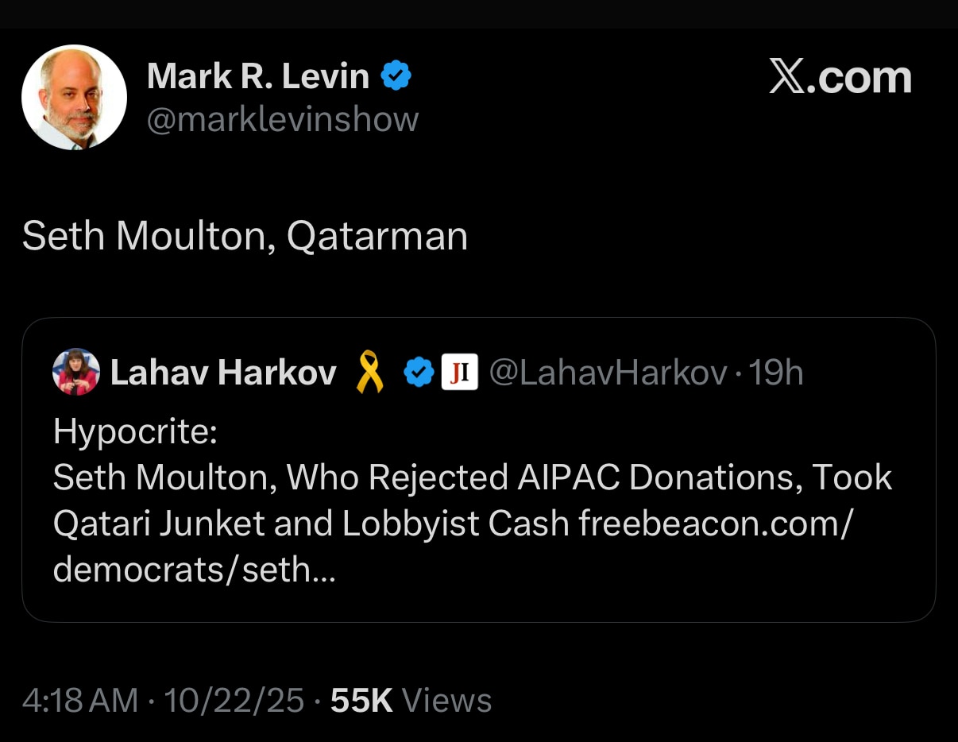The image size is (958, 742).
Task: Select the "Seth Moulton, Qatarman" post text
Action: 245,236
